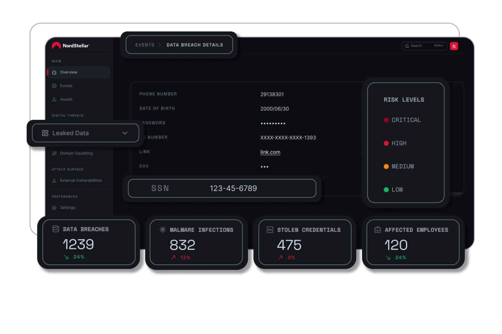Click the Events icon in the sidebar

tap(55, 86)
